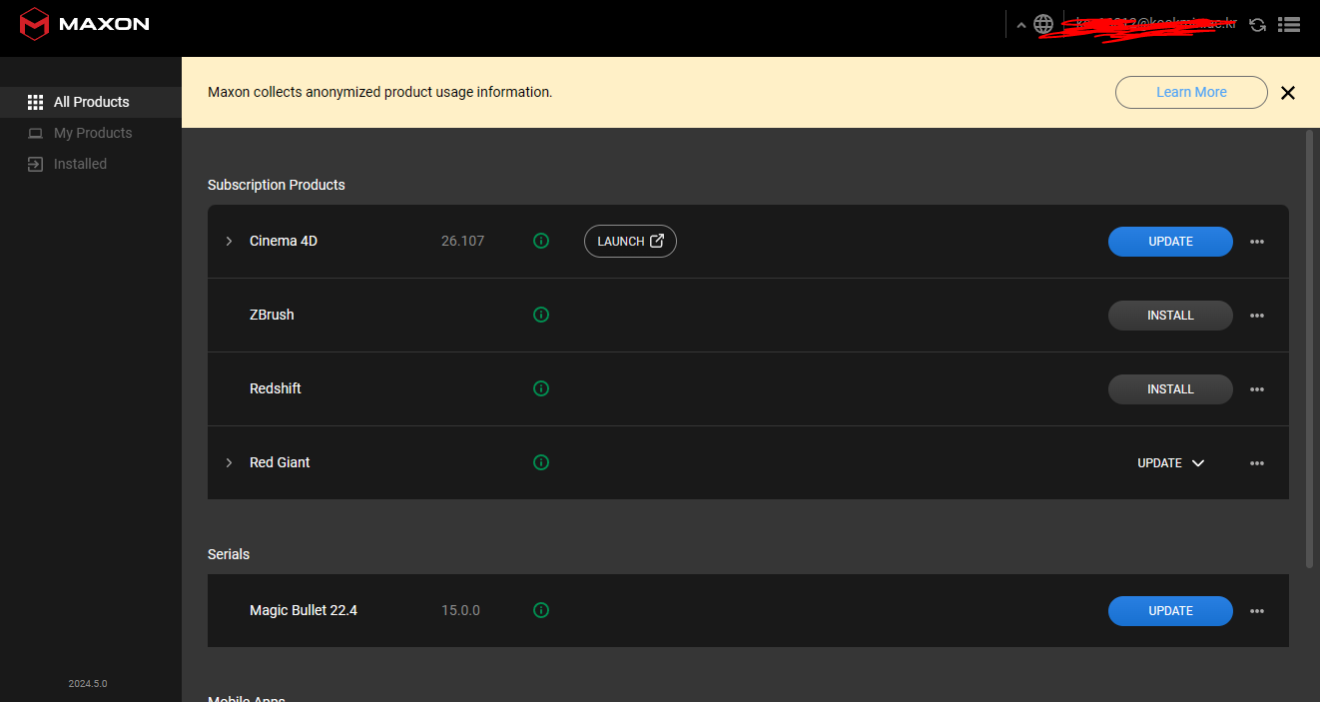Open the globe language selector

click(x=1043, y=24)
